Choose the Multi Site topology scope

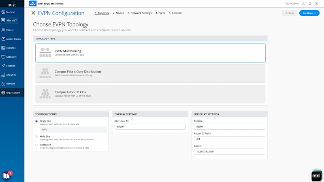pyautogui.click(x=37, y=137)
